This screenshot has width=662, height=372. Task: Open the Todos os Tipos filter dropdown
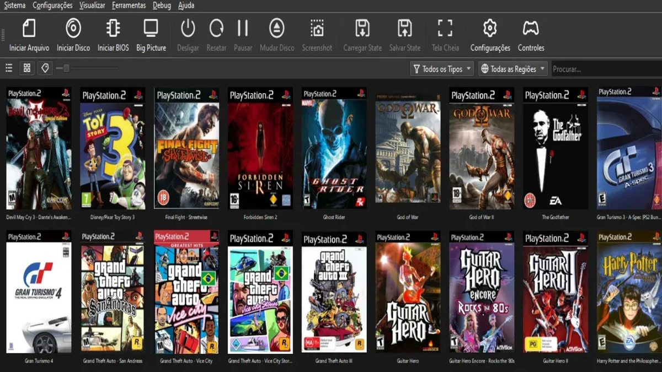click(442, 69)
